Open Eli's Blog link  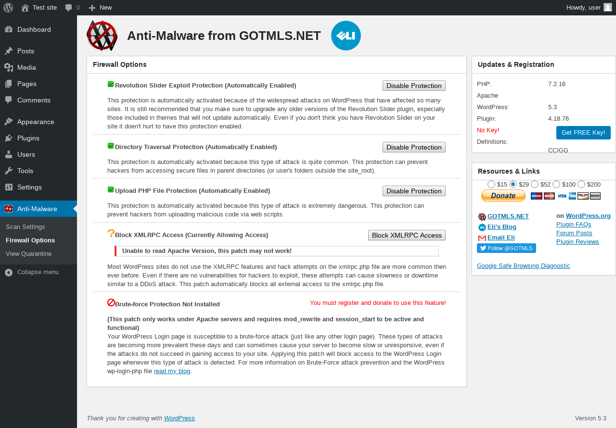tap(502, 227)
